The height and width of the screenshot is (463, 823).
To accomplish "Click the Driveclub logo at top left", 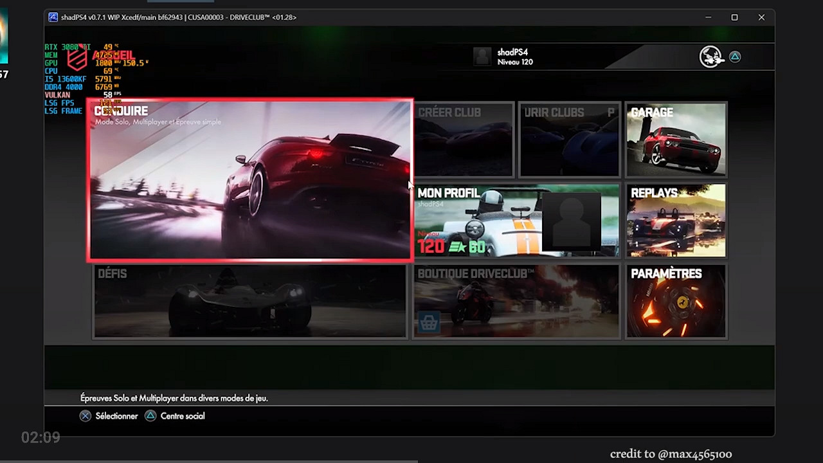I will (77, 59).
